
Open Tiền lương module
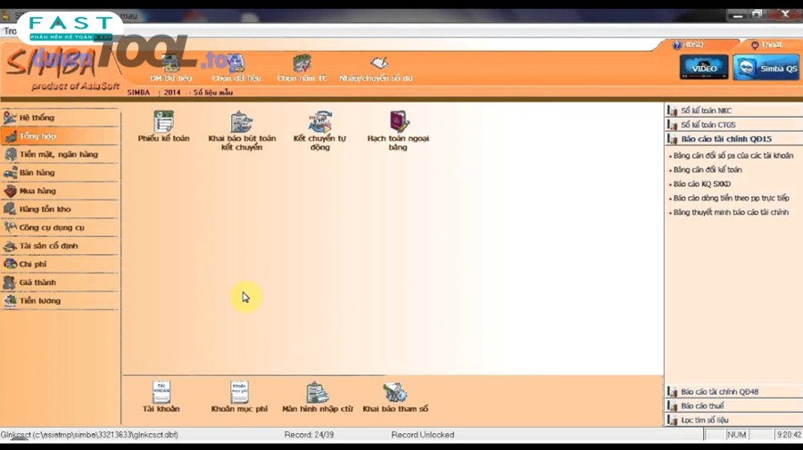(60, 300)
